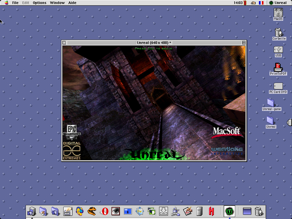This screenshot has width=292, height=219.
Task: Open the overlapping screens icon in dock
Action: coord(152,211)
